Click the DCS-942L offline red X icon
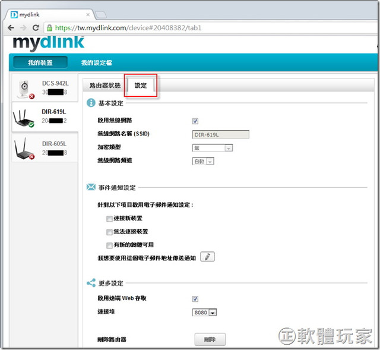Viewport: 380px width, 350px height. pos(31,96)
